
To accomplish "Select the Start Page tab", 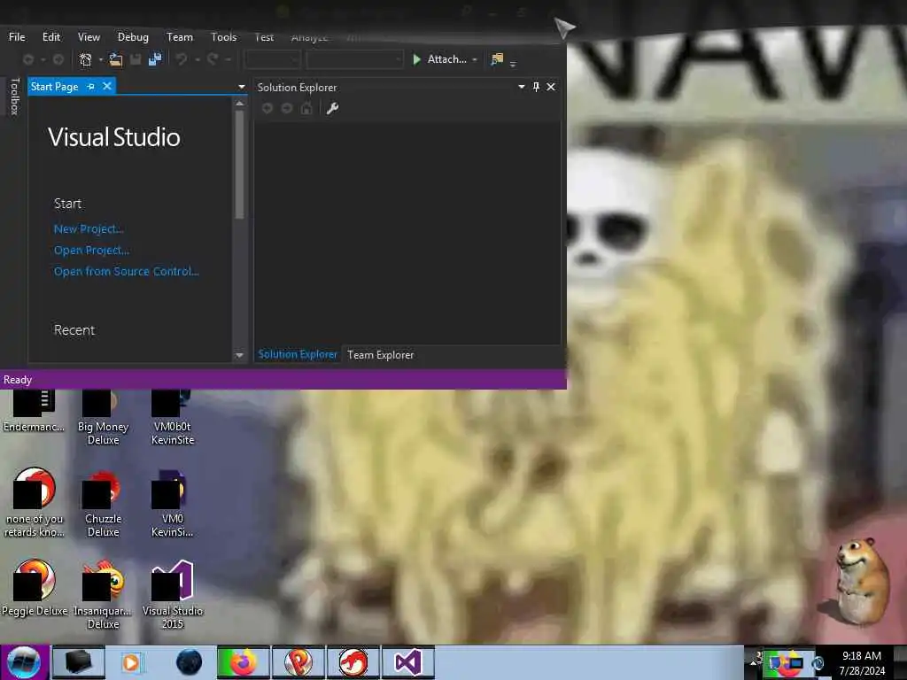I will (54, 86).
